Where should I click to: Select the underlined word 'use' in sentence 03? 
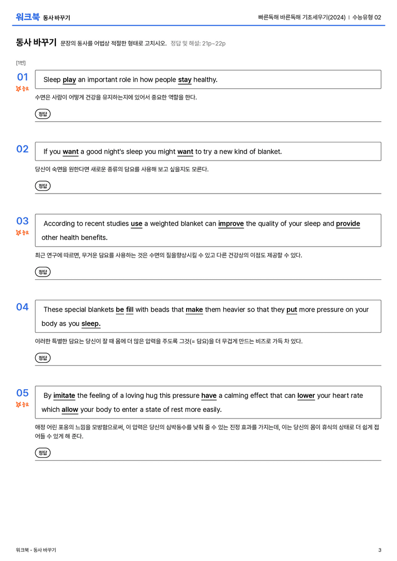click(x=136, y=223)
